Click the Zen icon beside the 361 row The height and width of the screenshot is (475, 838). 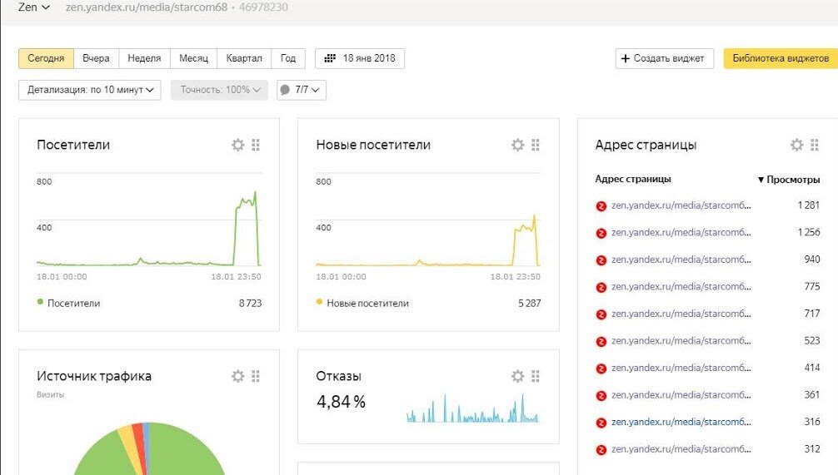601,396
